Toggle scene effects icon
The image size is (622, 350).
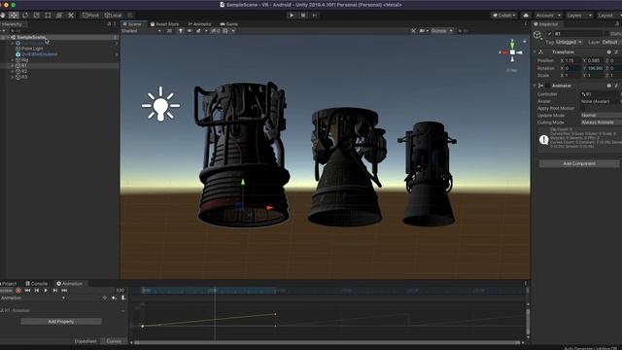(x=198, y=30)
